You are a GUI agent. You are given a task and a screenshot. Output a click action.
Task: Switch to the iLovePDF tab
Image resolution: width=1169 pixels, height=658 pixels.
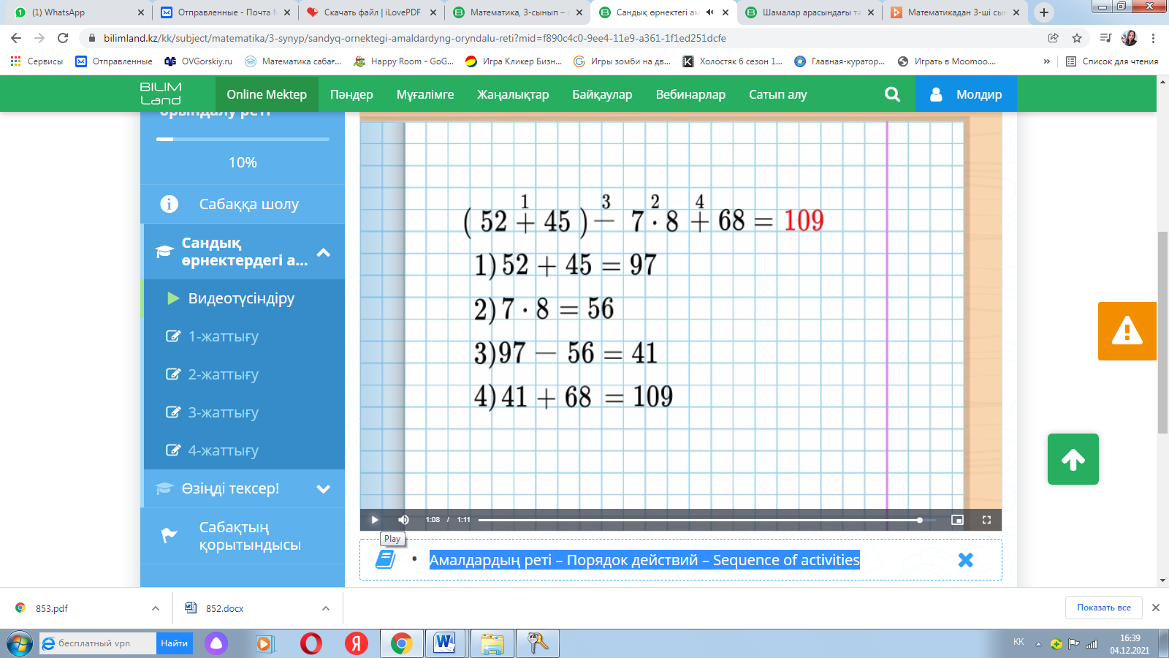click(x=371, y=12)
